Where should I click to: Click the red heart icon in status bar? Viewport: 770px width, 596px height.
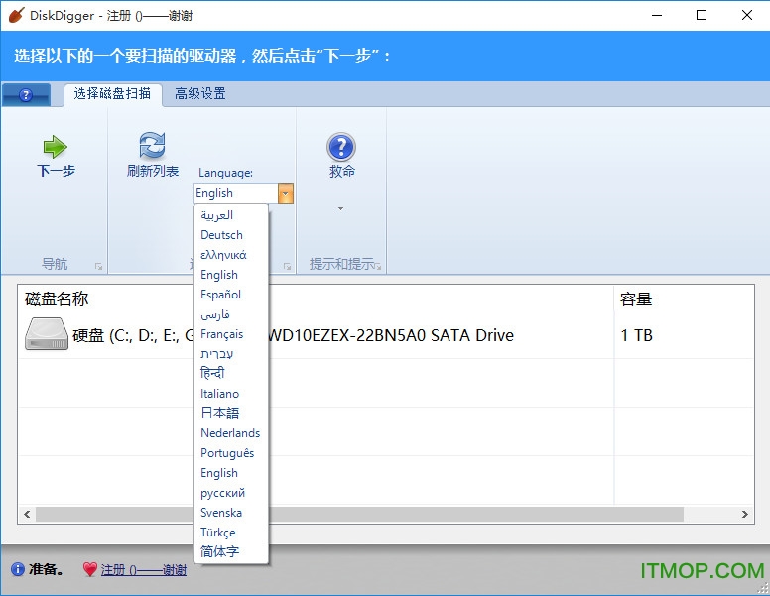point(90,569)
